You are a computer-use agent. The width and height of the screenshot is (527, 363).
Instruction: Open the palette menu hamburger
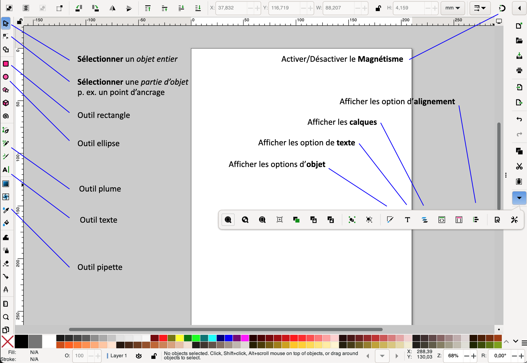524,343
